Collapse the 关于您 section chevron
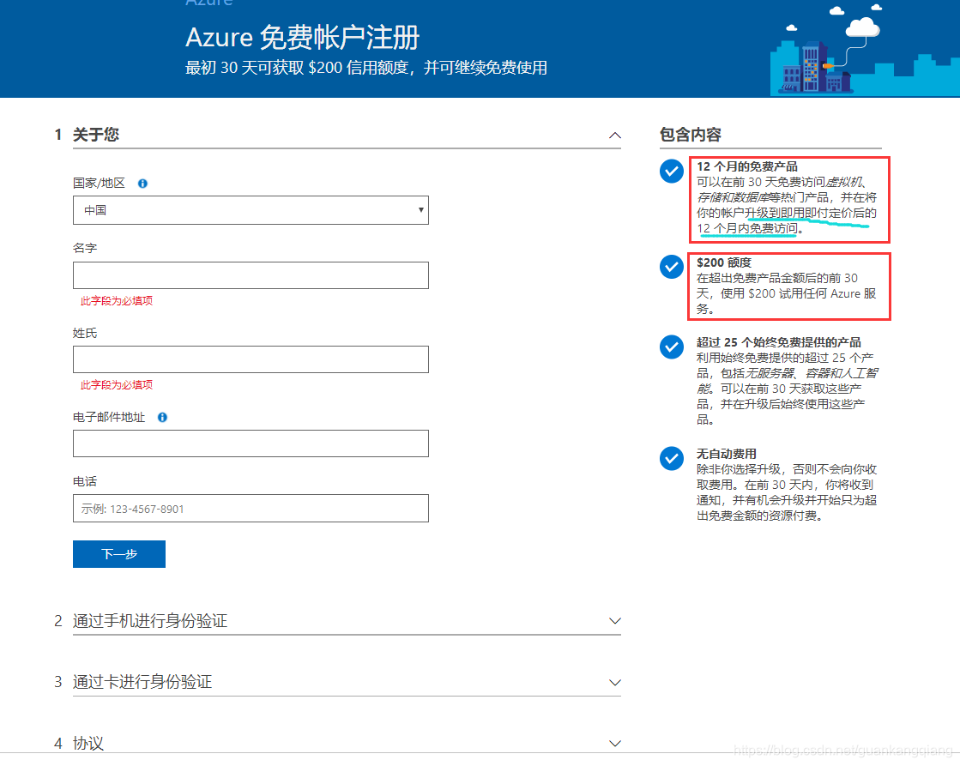Viewport: 960px width, 766px height. pos(615,136)
